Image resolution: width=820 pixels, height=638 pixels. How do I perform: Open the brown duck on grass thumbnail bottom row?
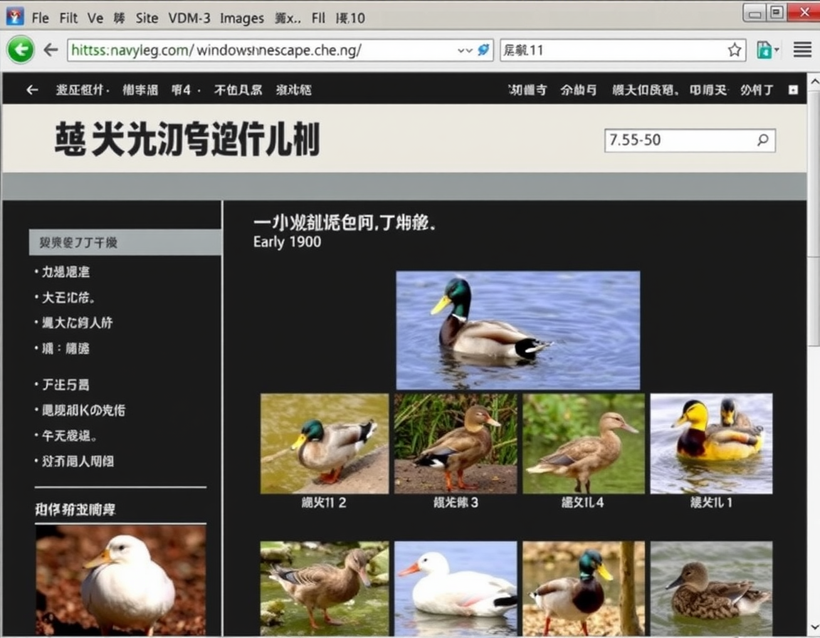coord(325,588)
